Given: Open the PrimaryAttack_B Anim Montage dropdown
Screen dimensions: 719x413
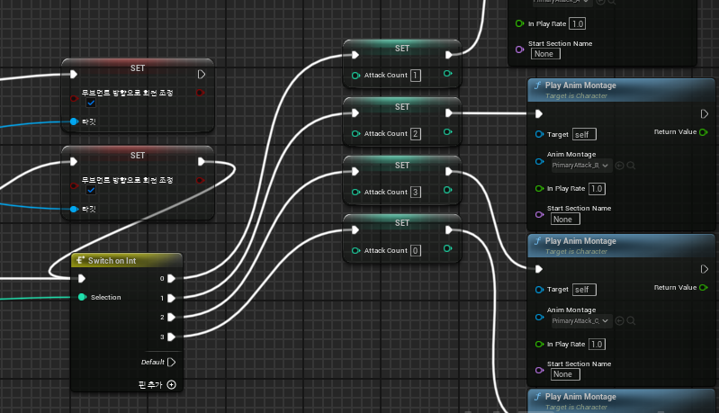Looking at the screenshot, I should pyautogui.click(x=581, y=166).
